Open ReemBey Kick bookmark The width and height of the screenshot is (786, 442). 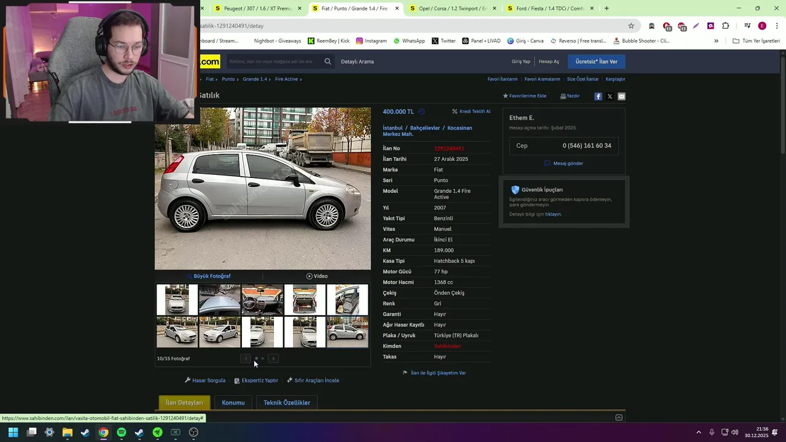click(329, 41)
